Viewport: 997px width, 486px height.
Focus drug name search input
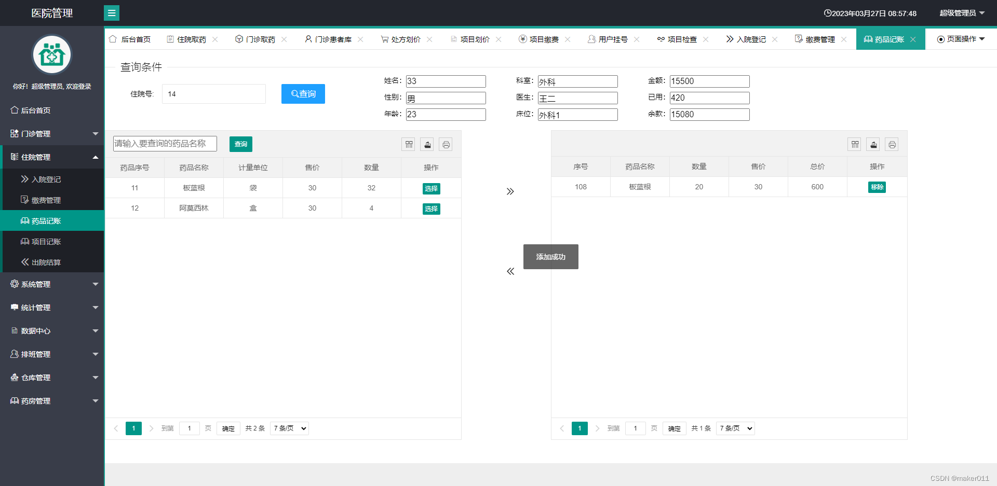tap(165, 144)
